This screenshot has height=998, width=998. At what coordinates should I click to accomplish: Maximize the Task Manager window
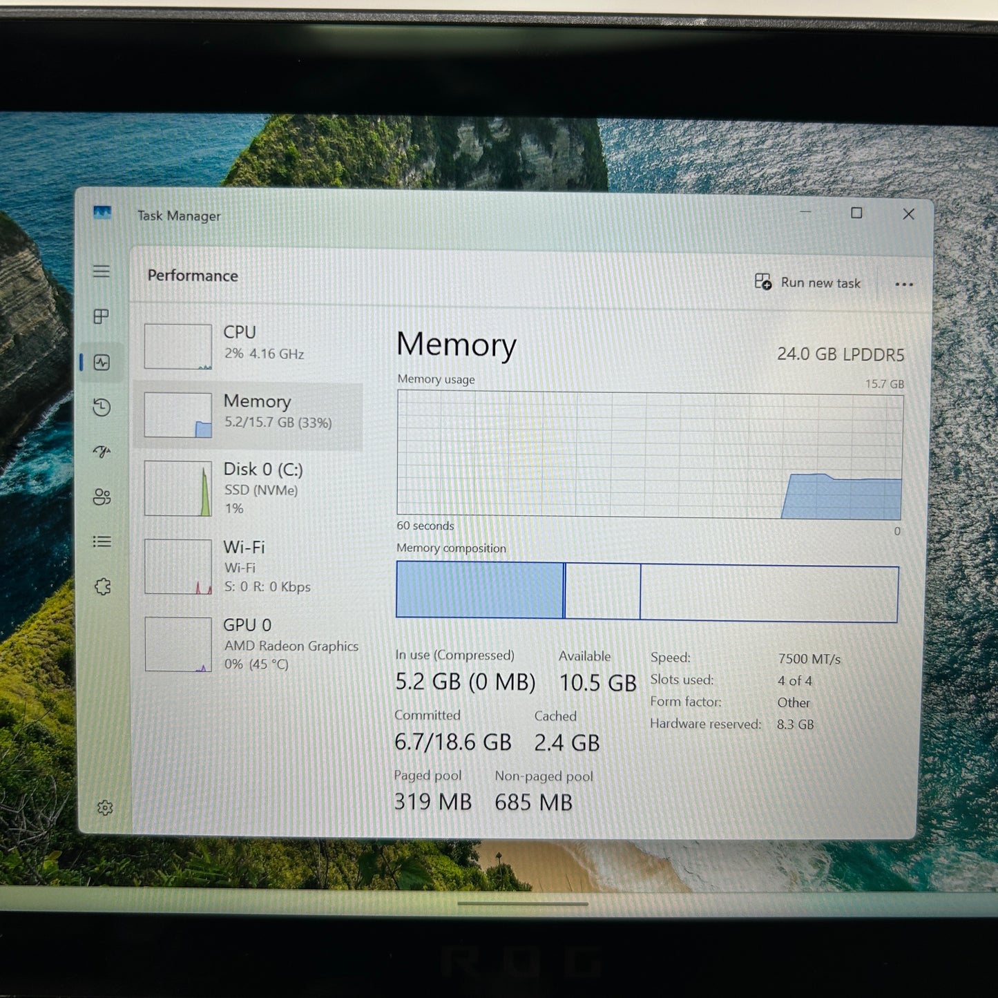click(856, 213)
